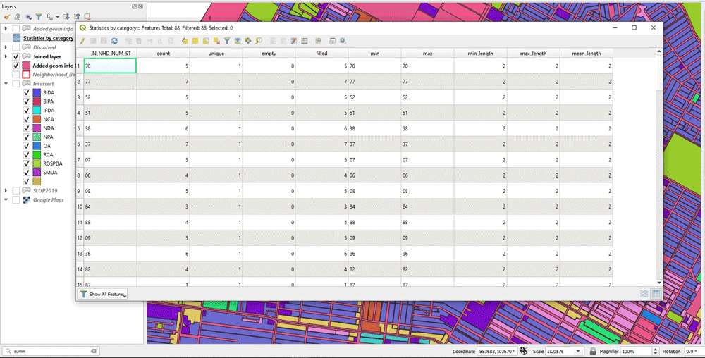Filter legend icon in Layers panel
The image size is (705, 358).
click(x=38, y=16)
